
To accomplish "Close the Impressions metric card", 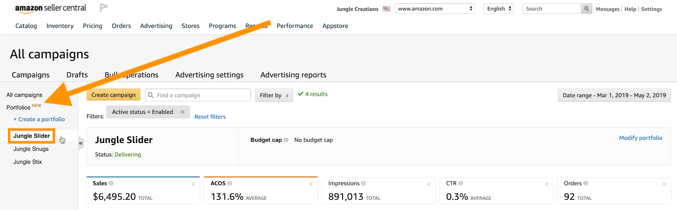I will (429, 184).
